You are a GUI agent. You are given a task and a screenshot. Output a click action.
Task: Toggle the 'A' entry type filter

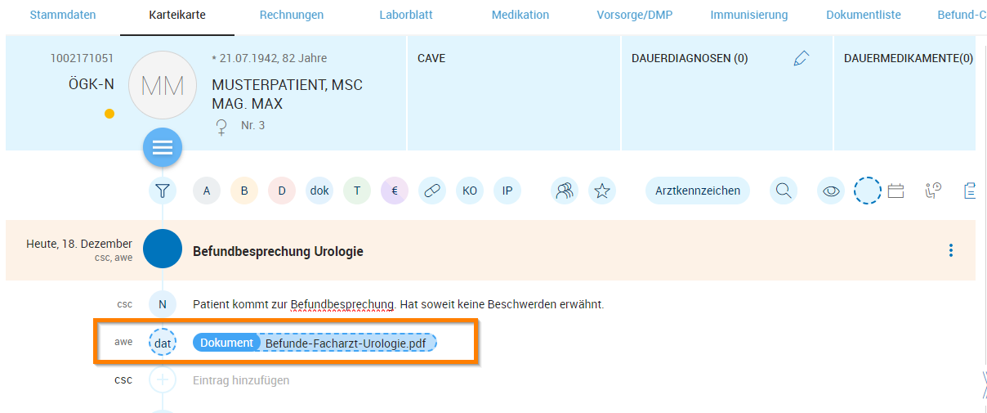(207, 191)
